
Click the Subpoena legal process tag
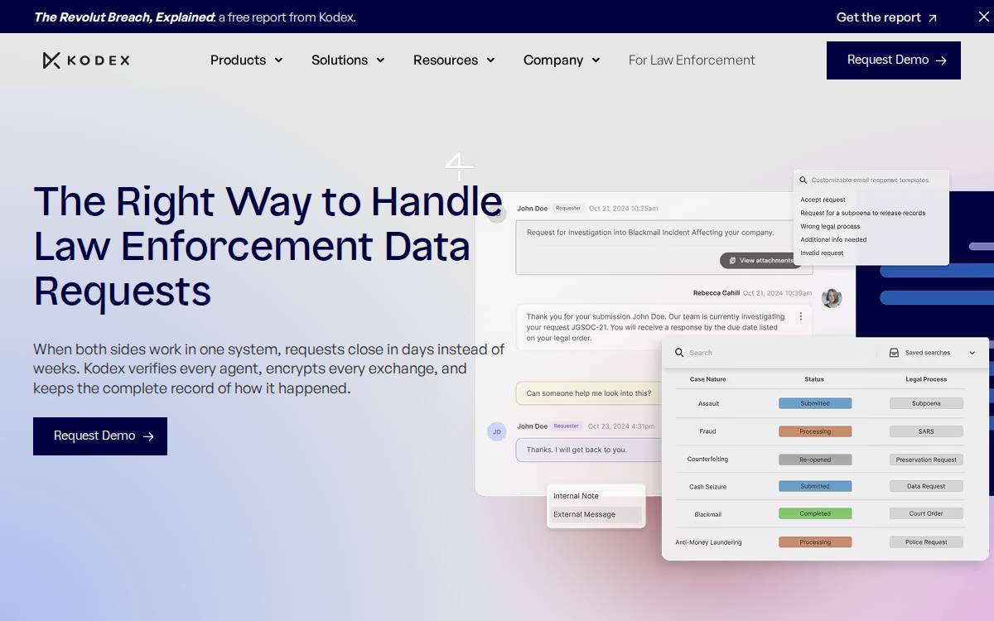(926, 404)
